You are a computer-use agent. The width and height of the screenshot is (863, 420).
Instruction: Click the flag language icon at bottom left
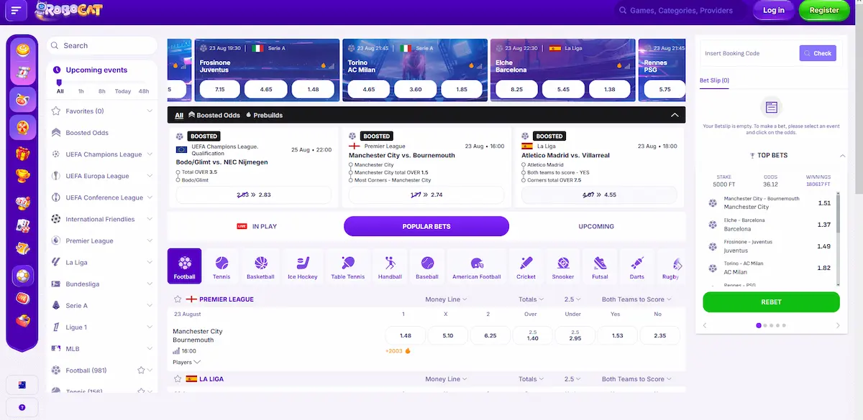(x=22, y=385)
